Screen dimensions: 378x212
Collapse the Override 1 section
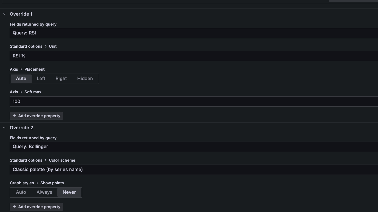(21, 14)
